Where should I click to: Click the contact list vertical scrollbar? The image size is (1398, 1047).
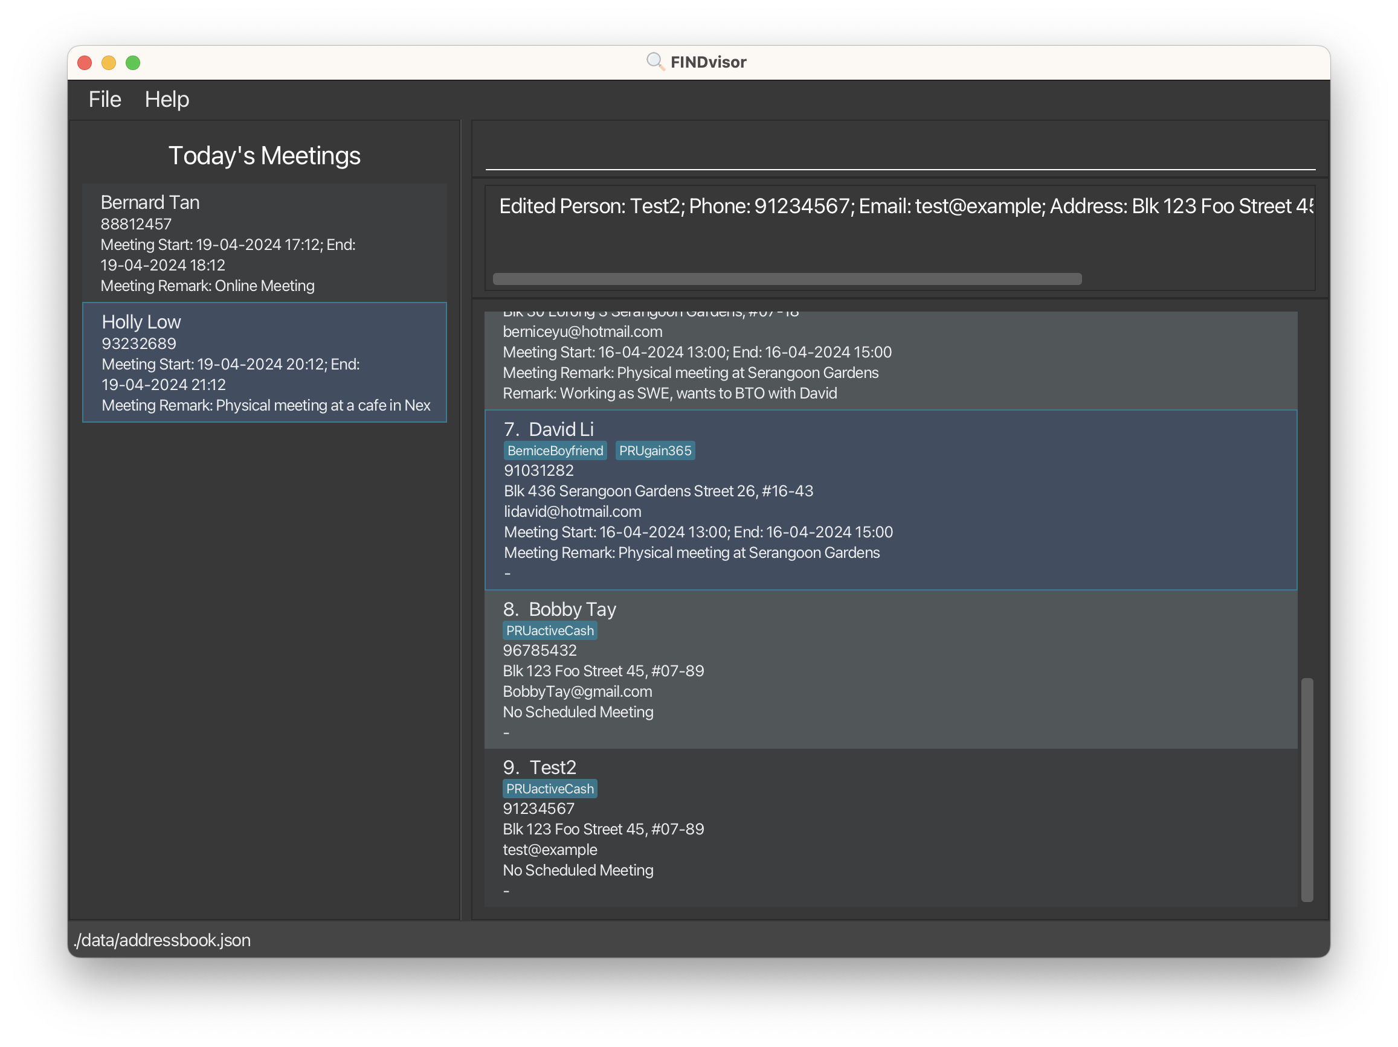point(1307,789)
